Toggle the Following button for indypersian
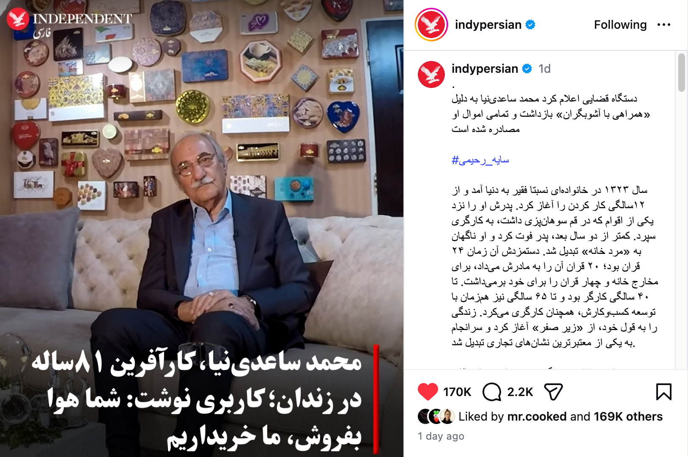The image size is (688, 457). tap(620, 25)
